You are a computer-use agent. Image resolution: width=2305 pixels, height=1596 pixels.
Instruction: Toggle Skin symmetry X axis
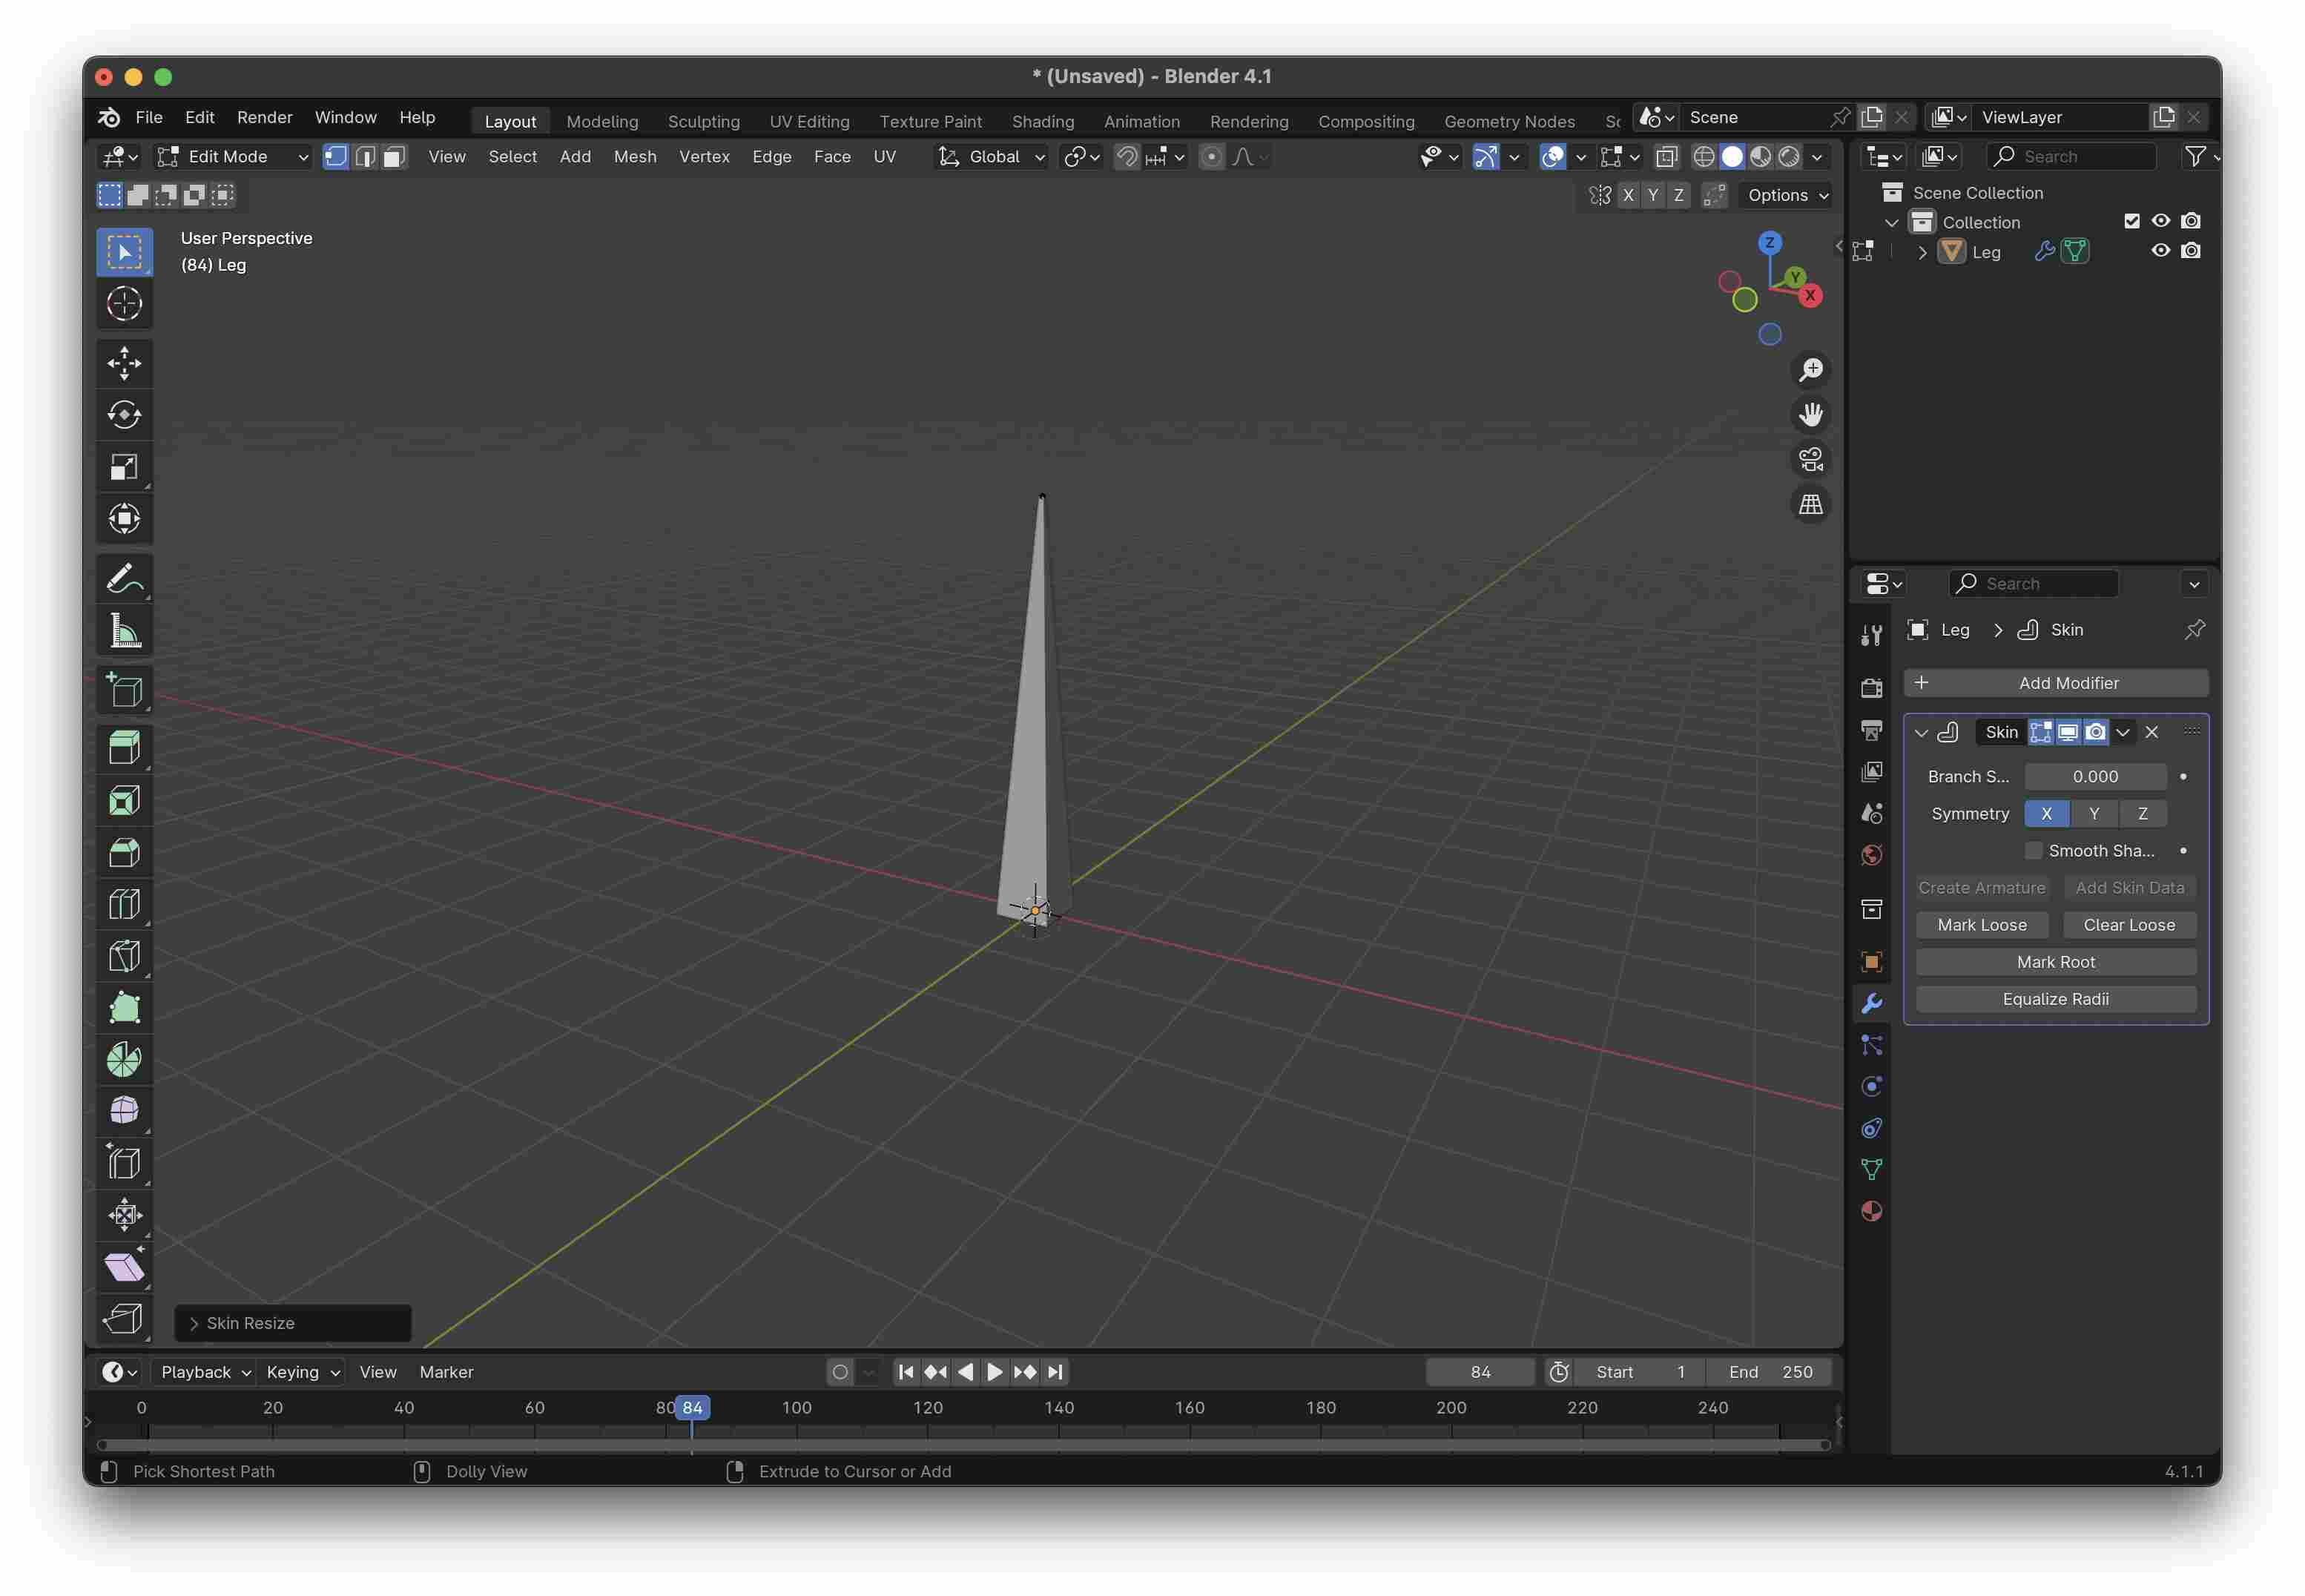click(2047, 814)
